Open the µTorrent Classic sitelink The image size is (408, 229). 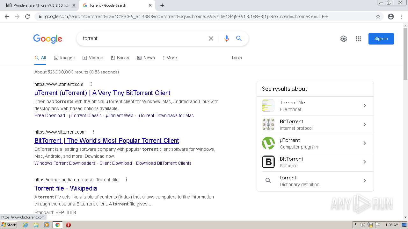(x=85, y=115)
